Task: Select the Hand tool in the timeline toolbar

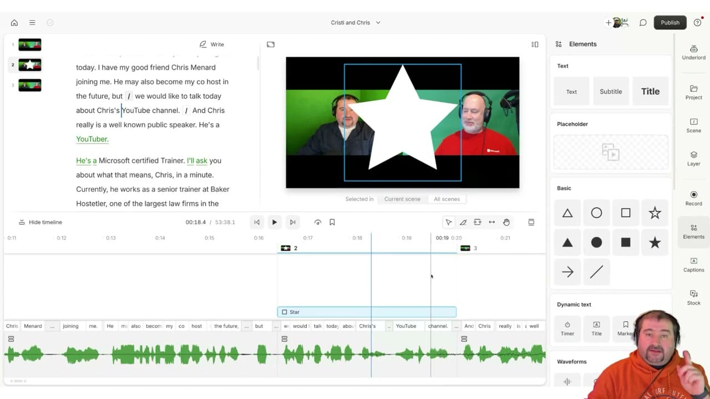Action: click(x=506, y=222)
